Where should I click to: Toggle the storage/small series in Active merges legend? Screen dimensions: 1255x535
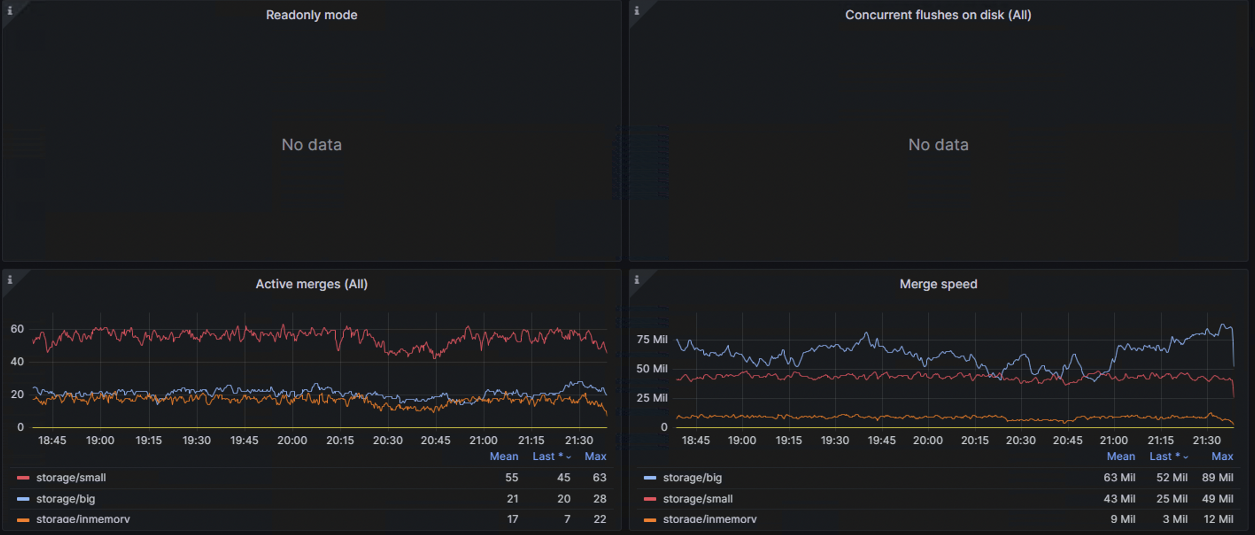click(71, 477)
